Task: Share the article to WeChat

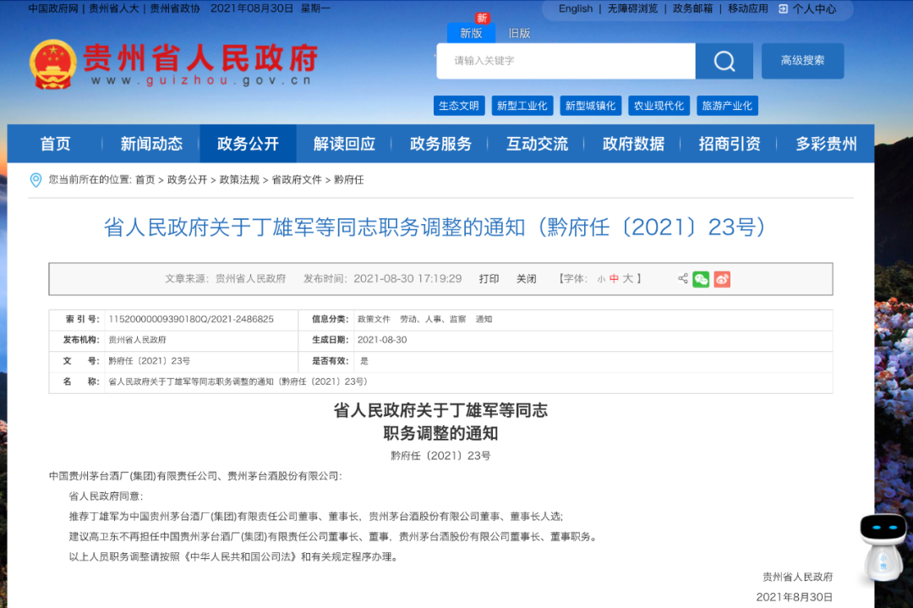Action: click(701, 279)
